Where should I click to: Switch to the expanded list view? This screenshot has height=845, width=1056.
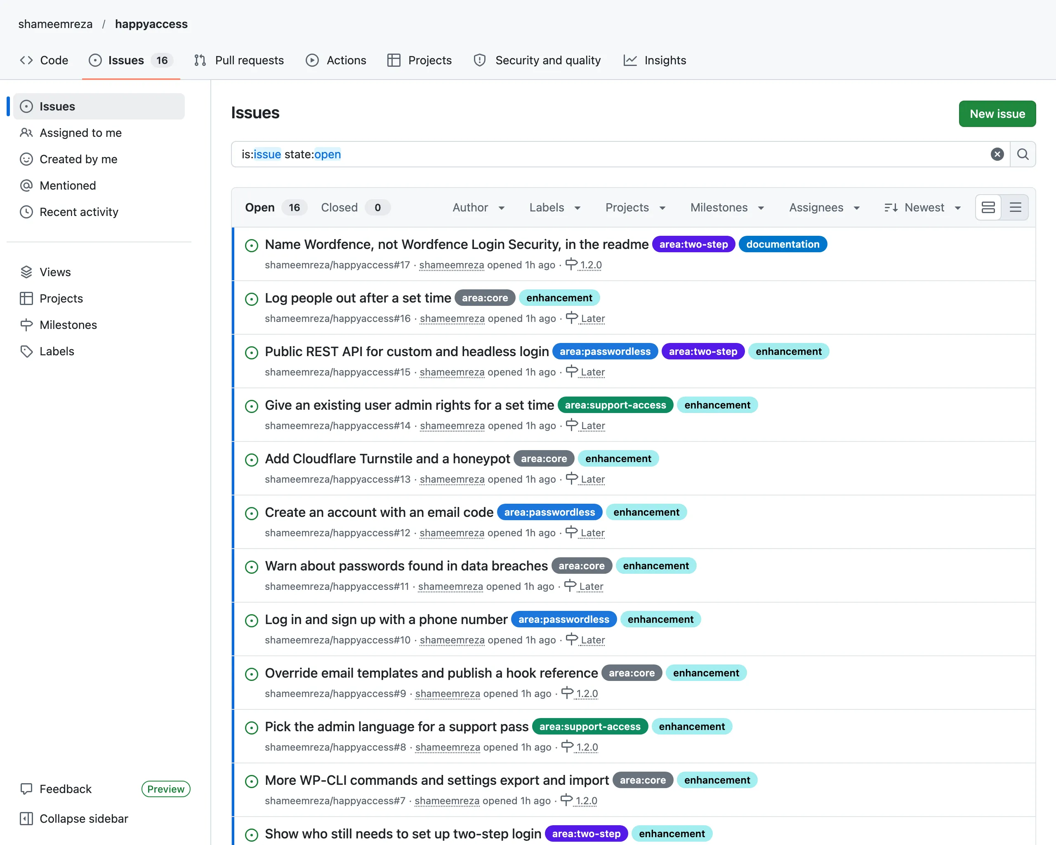(988, 208)
